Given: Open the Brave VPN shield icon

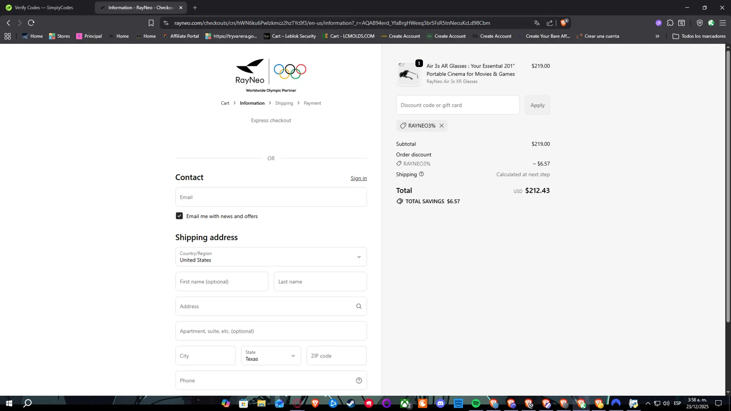Looking at the screenshot, I should (x=700, y=23).
